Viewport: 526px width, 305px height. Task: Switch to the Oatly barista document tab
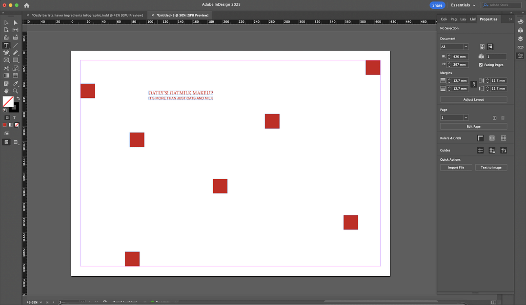87,15
